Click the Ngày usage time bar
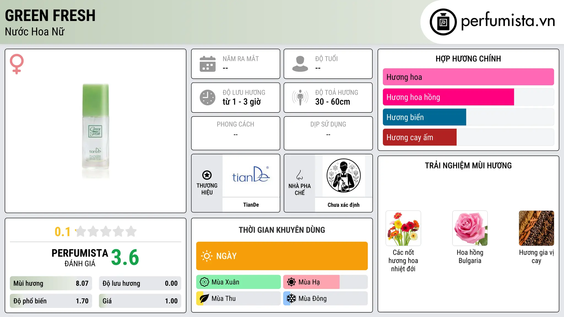This screenshot has width=564, height=317. click(x=282, y=256)
